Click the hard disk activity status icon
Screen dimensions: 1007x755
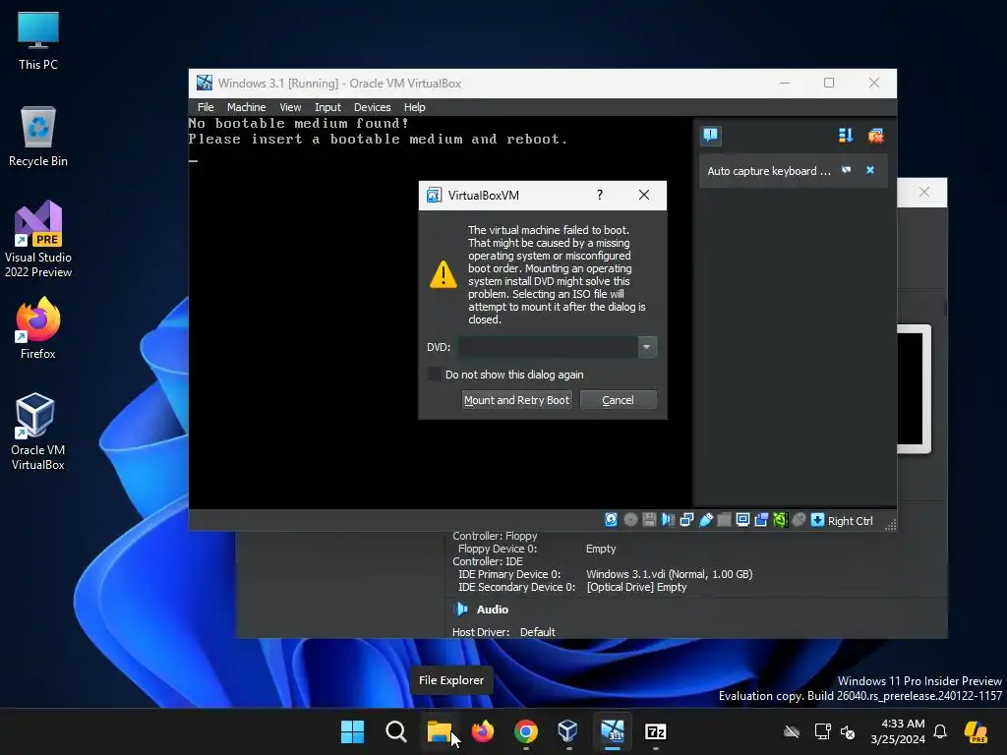[x=611, y=520]
